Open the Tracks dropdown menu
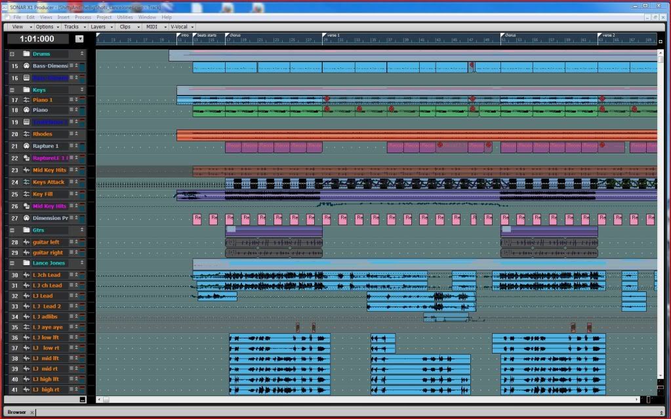Screen dimensions: 671x419 (x=73, y=27)
